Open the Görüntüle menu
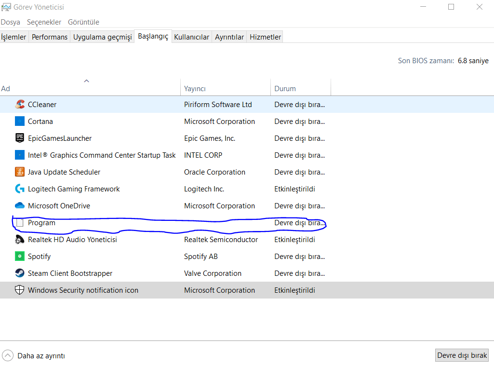494x367 pixels. click(x=83, y=22)
